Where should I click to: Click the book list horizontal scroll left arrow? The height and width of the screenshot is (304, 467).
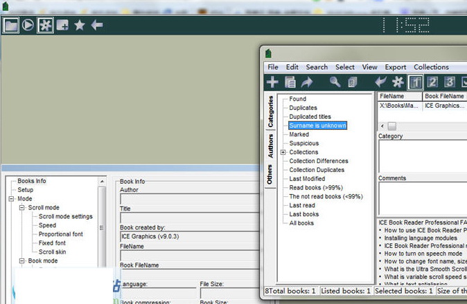(x=382, y=126)
